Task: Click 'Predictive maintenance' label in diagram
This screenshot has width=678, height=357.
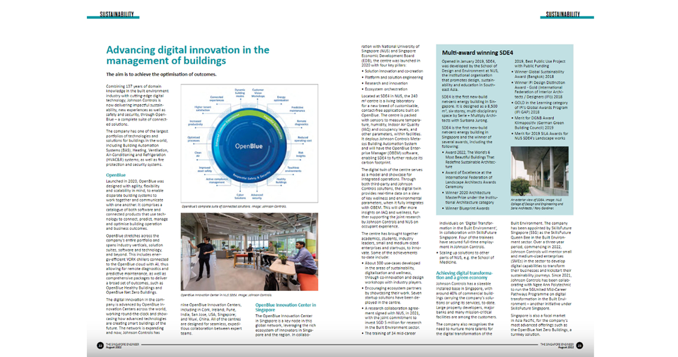Action: click(297, 108)
